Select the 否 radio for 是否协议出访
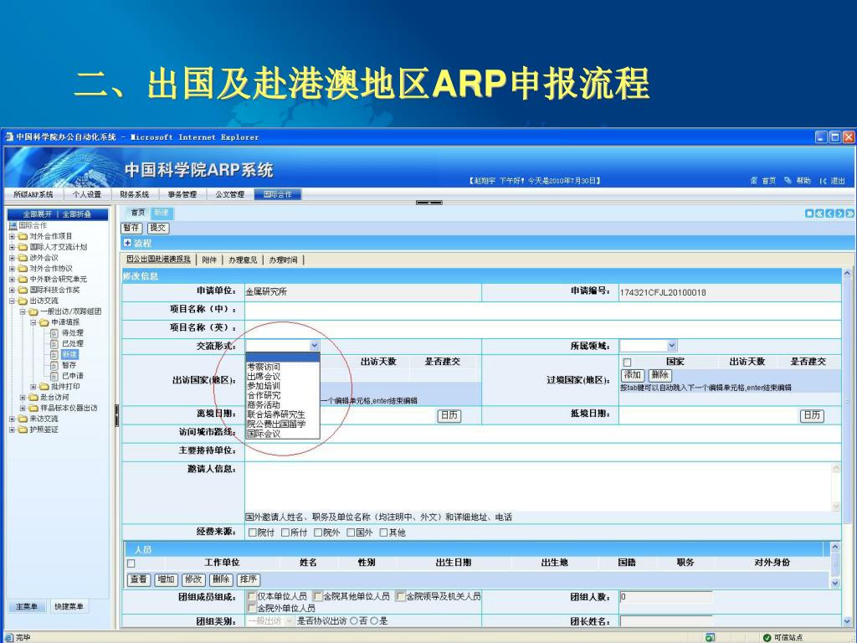This screenshot has width=857, height=643. click(x=354, y=620)
